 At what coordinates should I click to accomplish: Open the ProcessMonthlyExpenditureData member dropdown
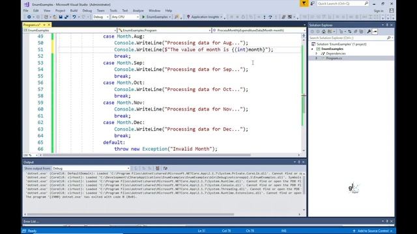[x=259, y=31]
